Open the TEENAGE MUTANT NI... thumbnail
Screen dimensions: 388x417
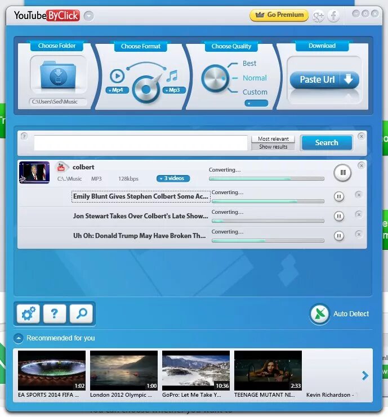[268, 370]
